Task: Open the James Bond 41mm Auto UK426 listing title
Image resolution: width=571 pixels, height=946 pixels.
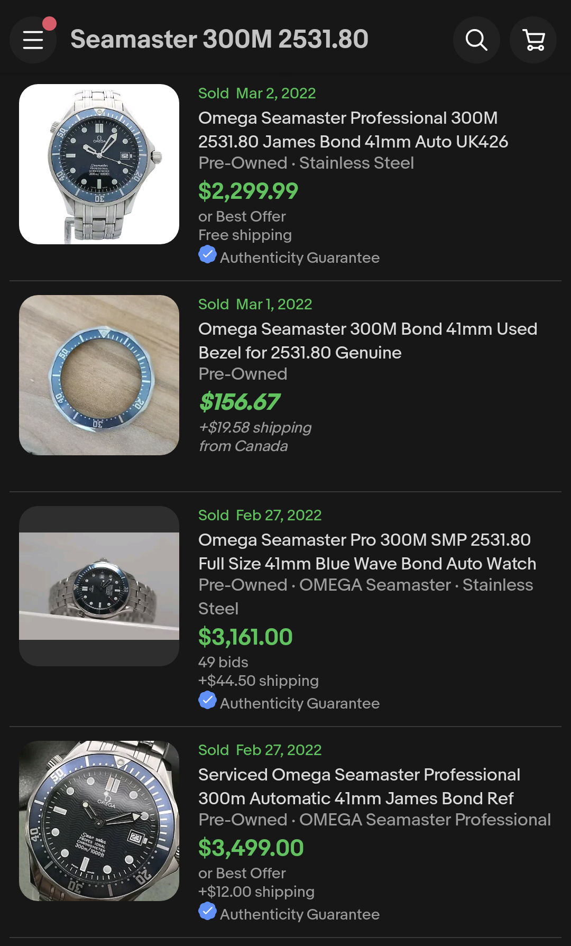Action: (x=353, y=130)
